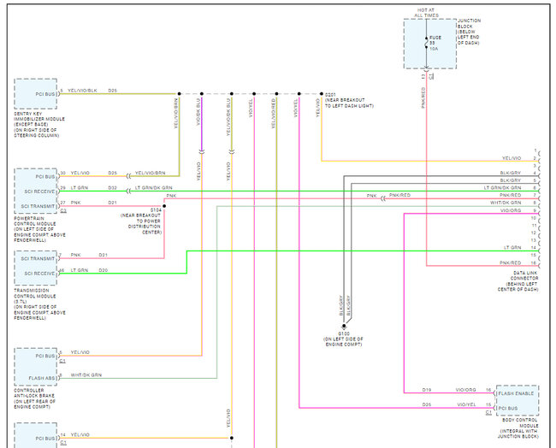This screenshot has width=556, height=448.
Task: Select the D19 circuit label
Action: pos(427,390)
